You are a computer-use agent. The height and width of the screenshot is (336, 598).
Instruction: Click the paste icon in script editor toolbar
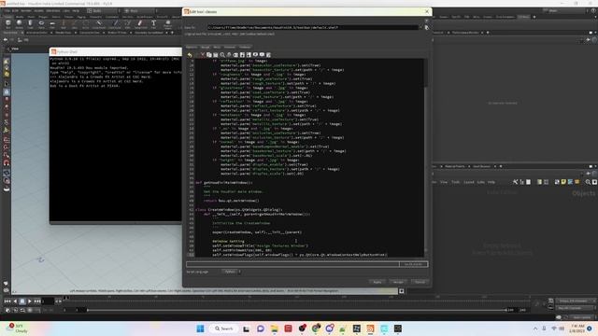click(x=216, y=55)
